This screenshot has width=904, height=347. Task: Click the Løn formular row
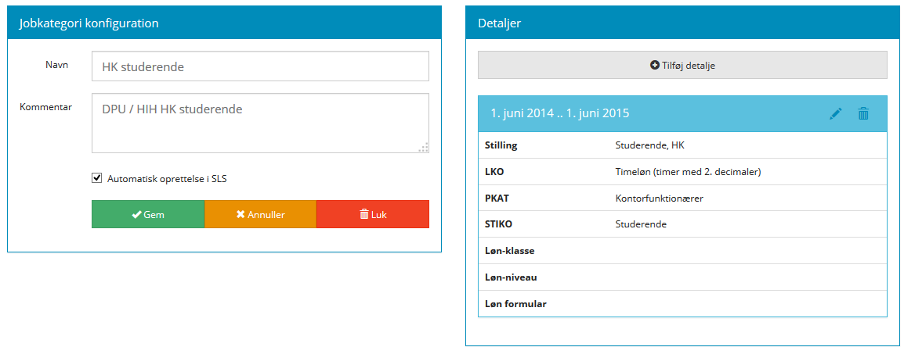pos(682,304)
